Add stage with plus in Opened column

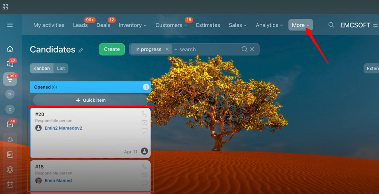146,87
